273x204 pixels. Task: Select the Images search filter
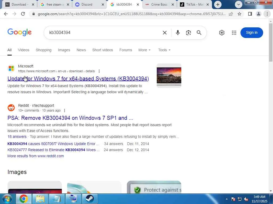64,50
